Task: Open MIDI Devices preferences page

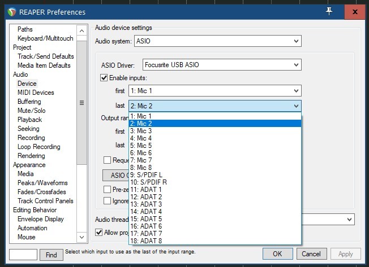Action: click(x=36, y=93)
